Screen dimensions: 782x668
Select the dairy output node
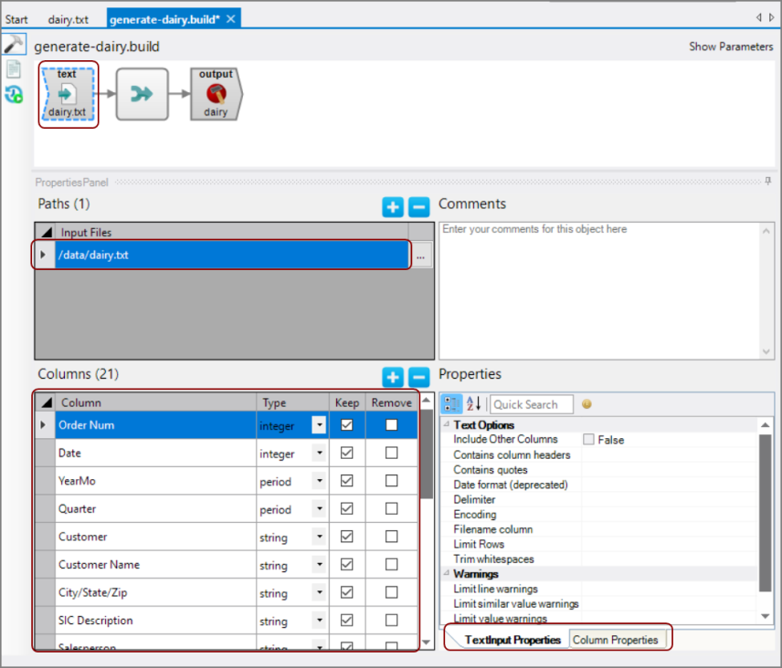tap(217, 94)
